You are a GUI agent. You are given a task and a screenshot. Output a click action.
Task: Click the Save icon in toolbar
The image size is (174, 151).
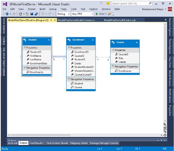(x=32, y=14)
